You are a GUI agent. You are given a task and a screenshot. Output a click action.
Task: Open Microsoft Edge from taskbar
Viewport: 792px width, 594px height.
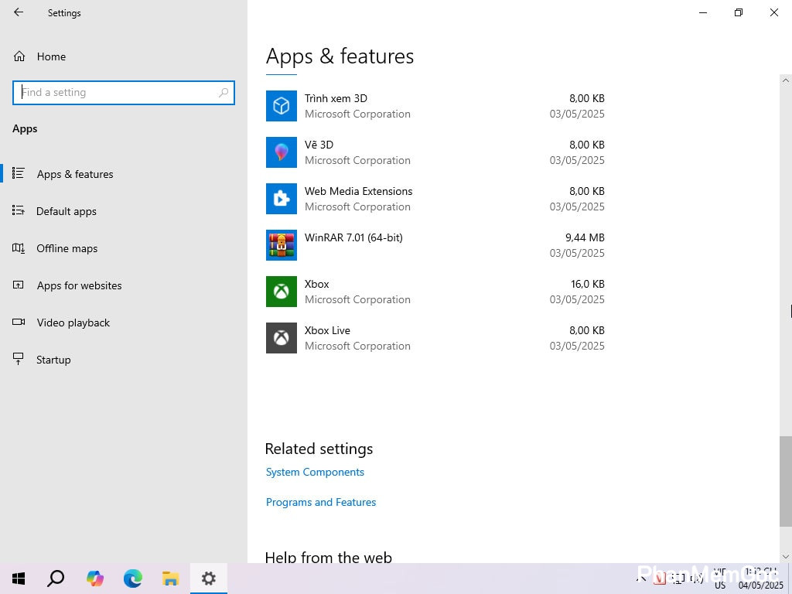coord(133,578)
